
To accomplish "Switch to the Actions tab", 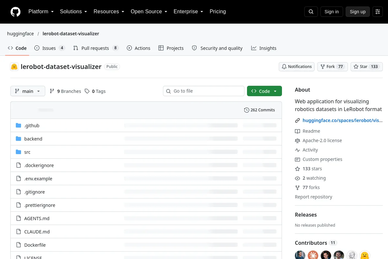I will point(138,48).
